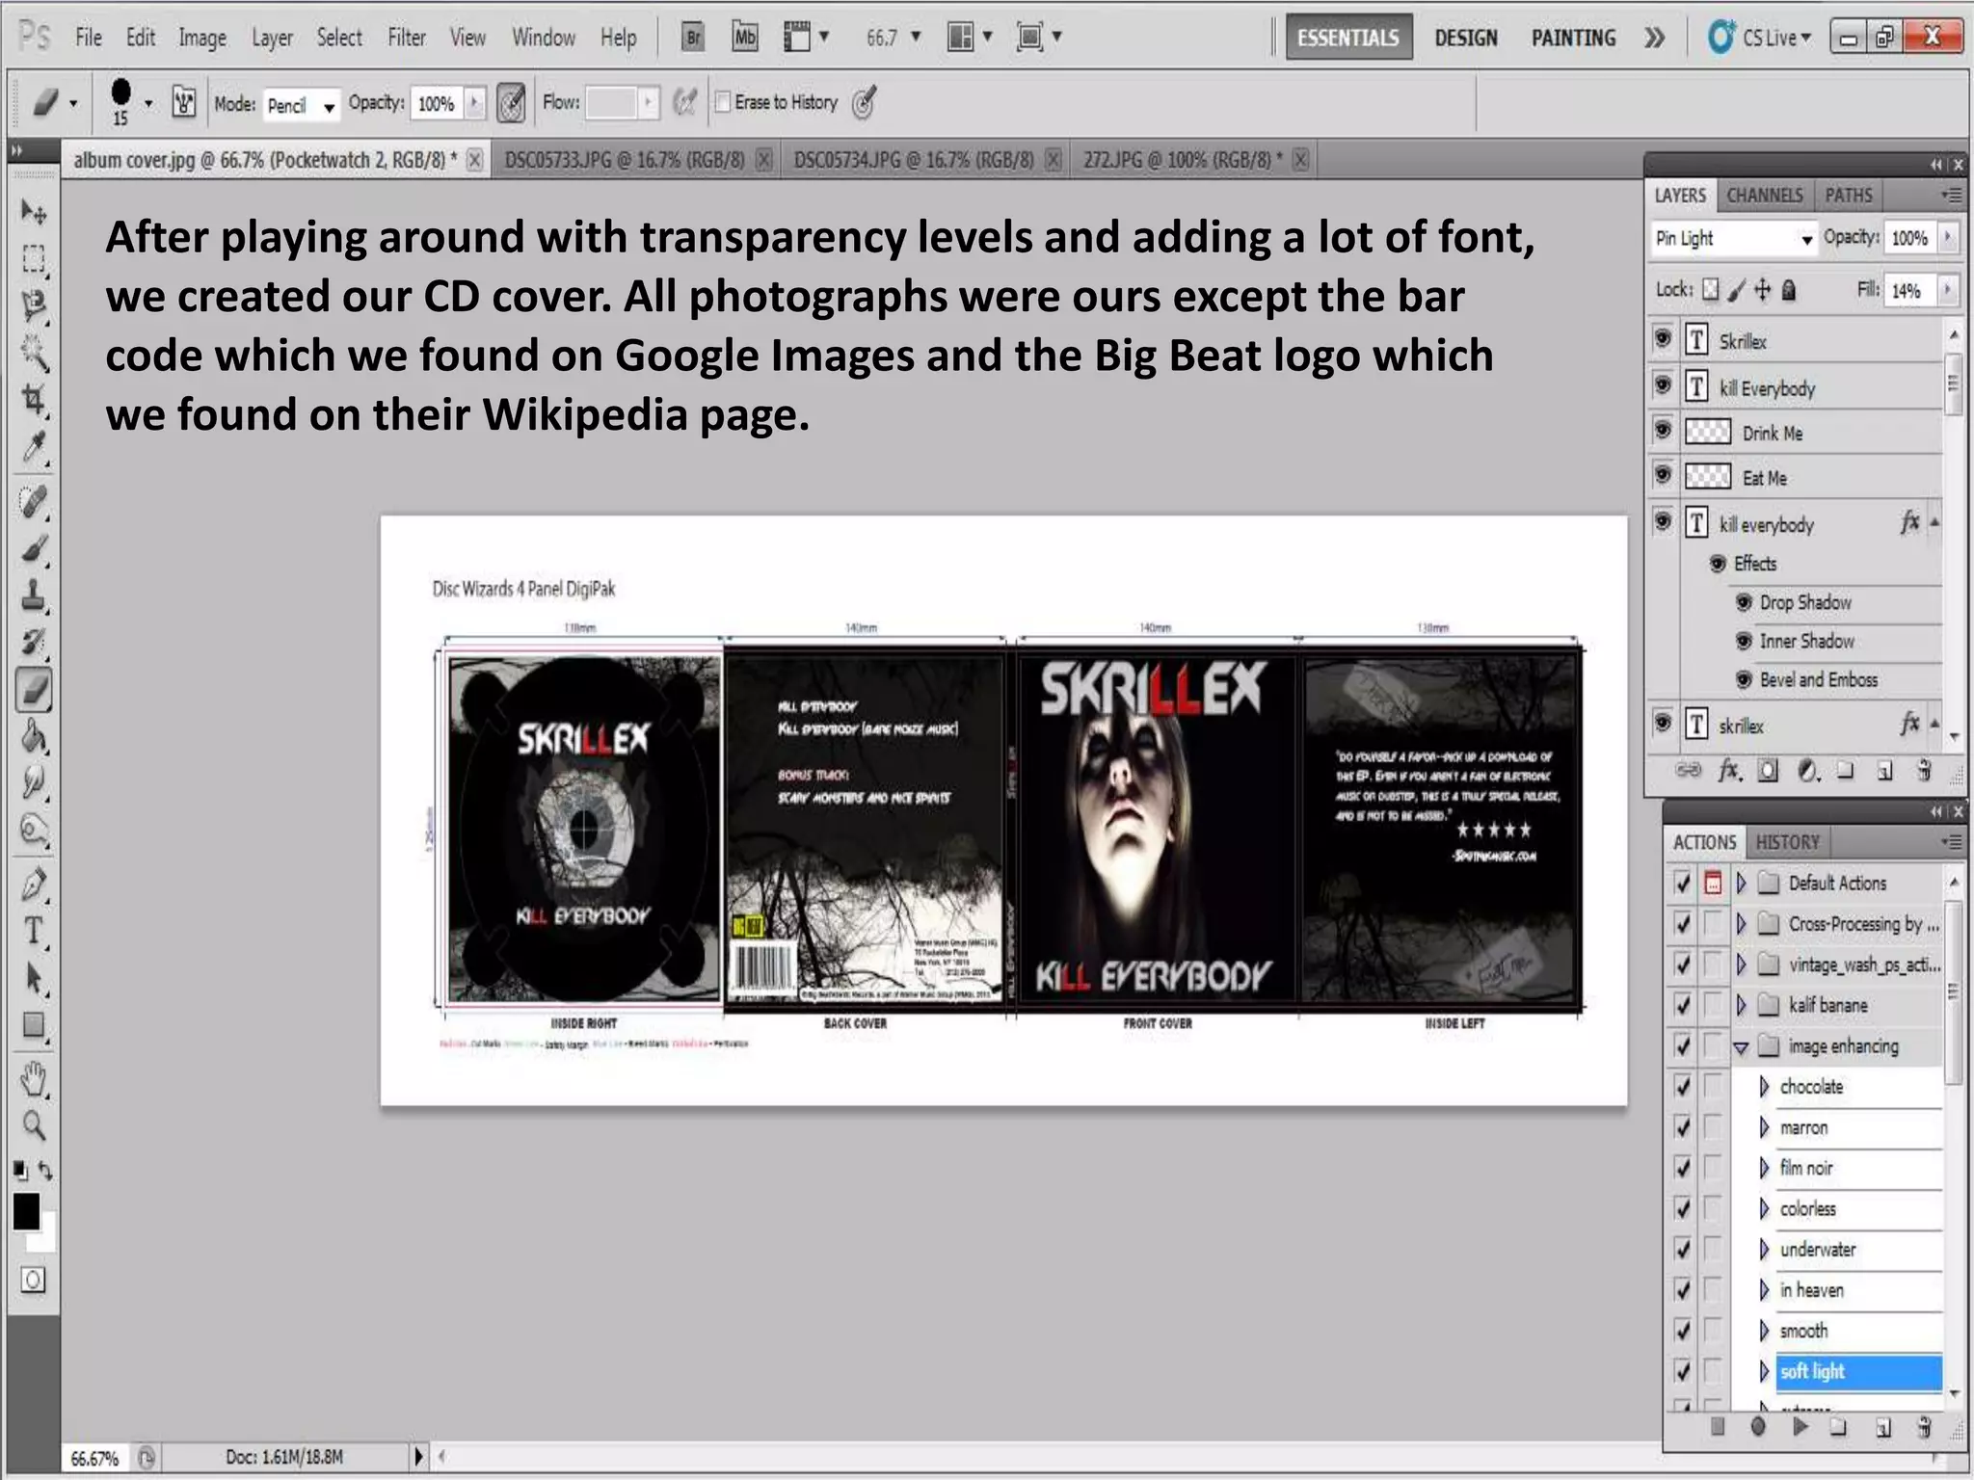Select the Zoom tool
Viewport: 1974px width, 1480px height.
pyautogui.click(x=34, y=1125)
